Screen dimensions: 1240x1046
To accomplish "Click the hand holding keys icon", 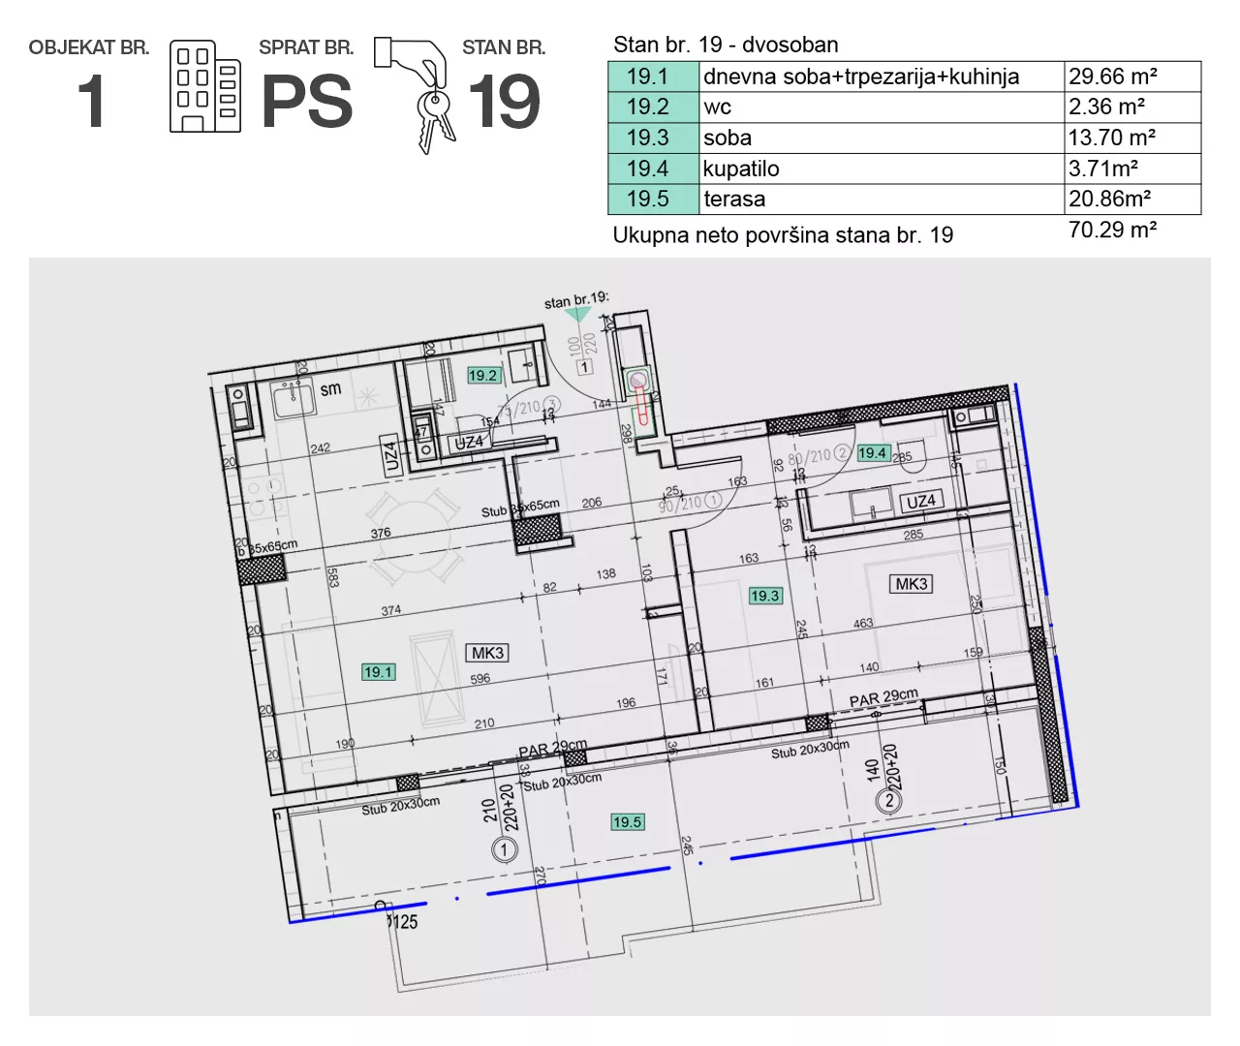I will click(x=417, y=93).
